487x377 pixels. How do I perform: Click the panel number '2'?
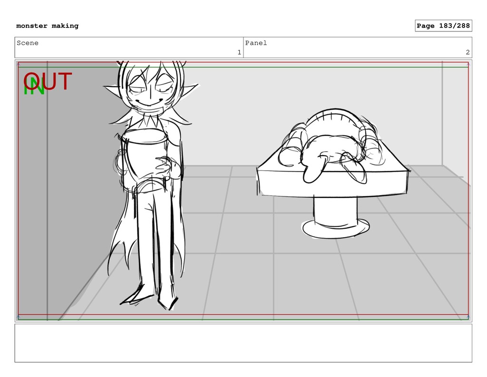[468, 52]
